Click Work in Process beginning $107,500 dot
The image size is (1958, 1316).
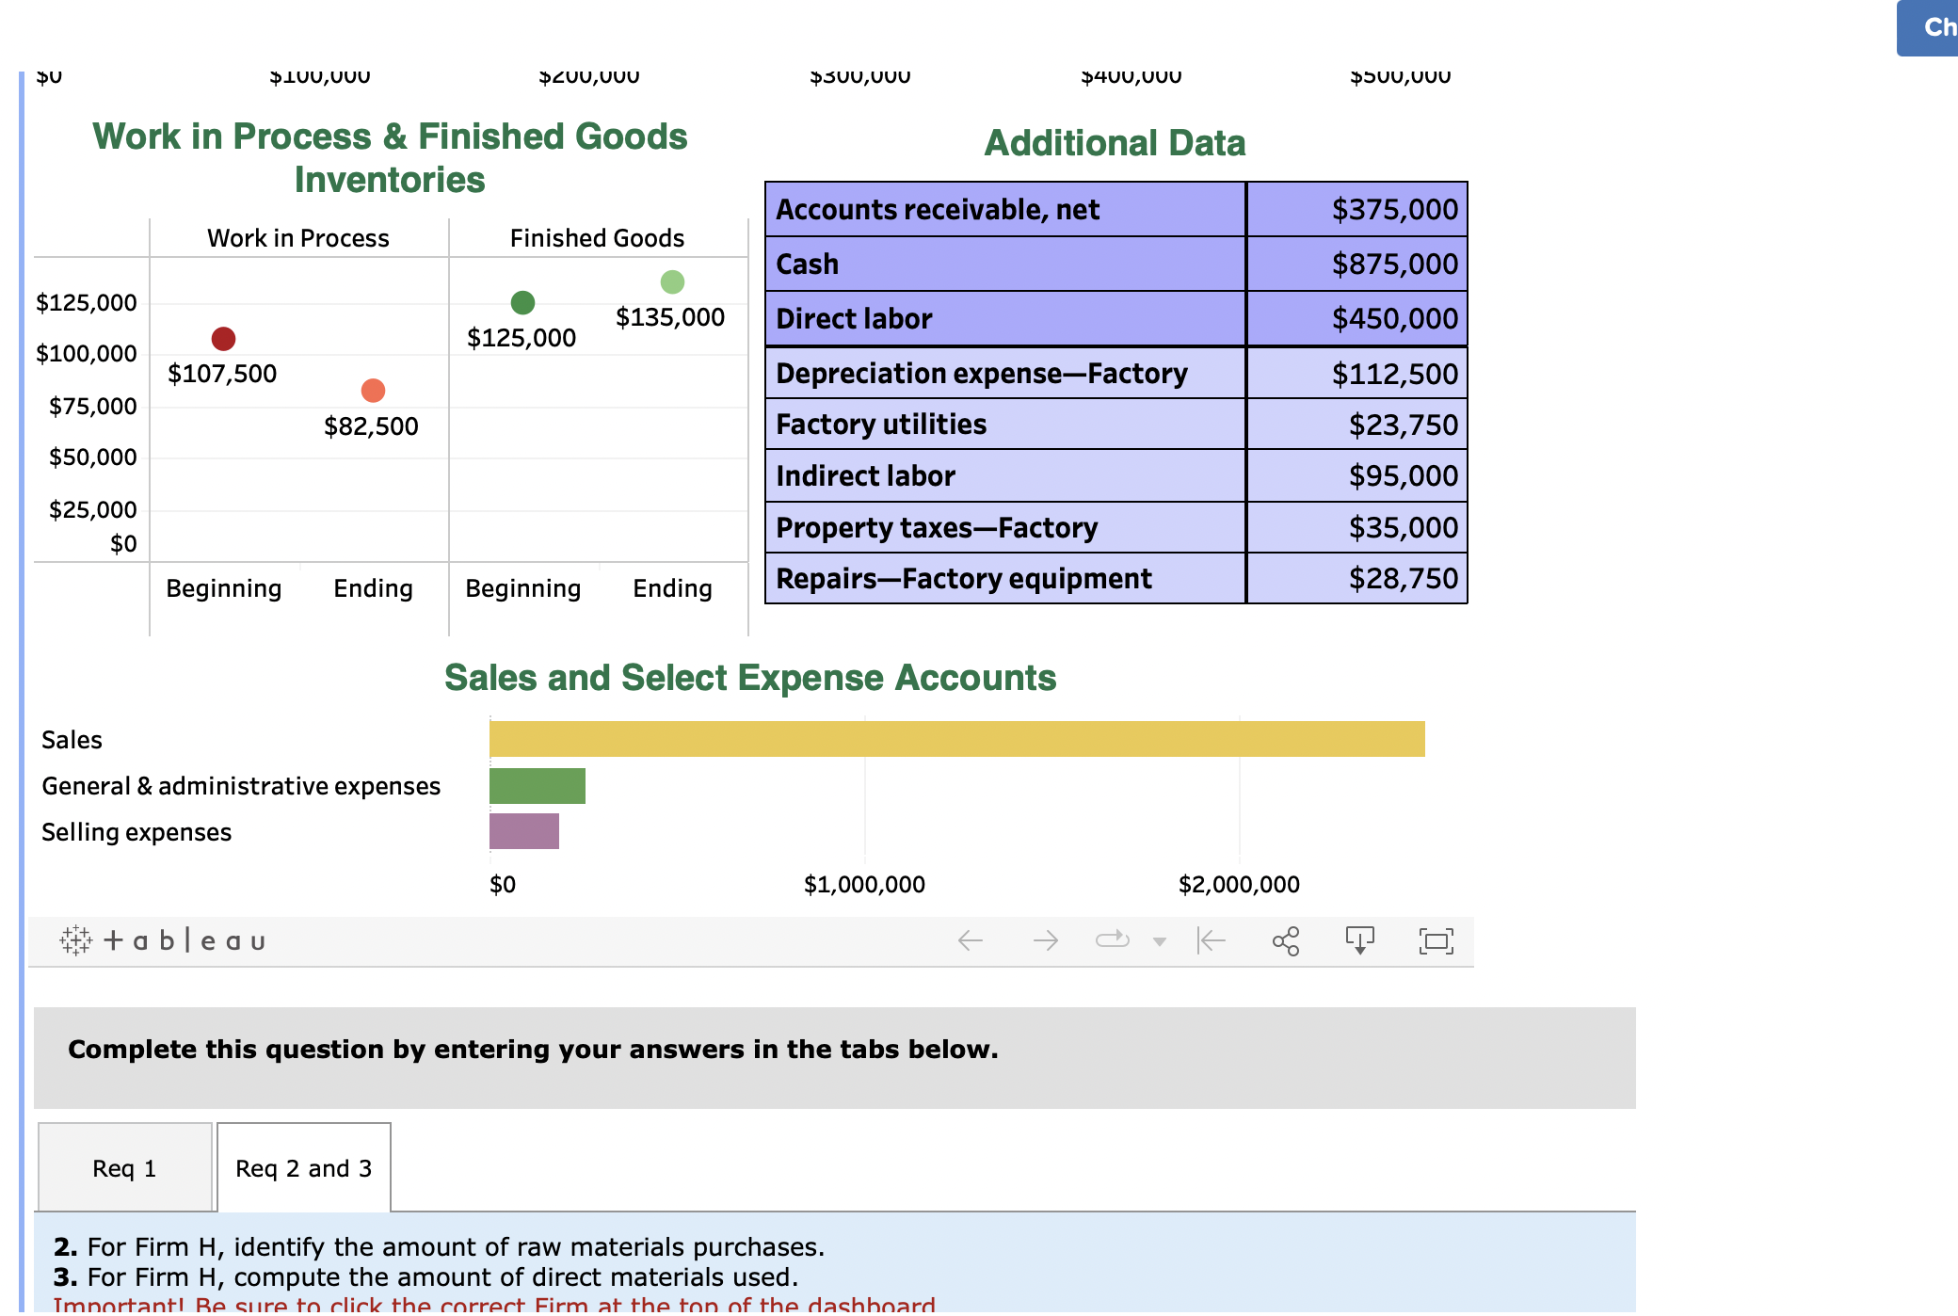click(223, 338)
